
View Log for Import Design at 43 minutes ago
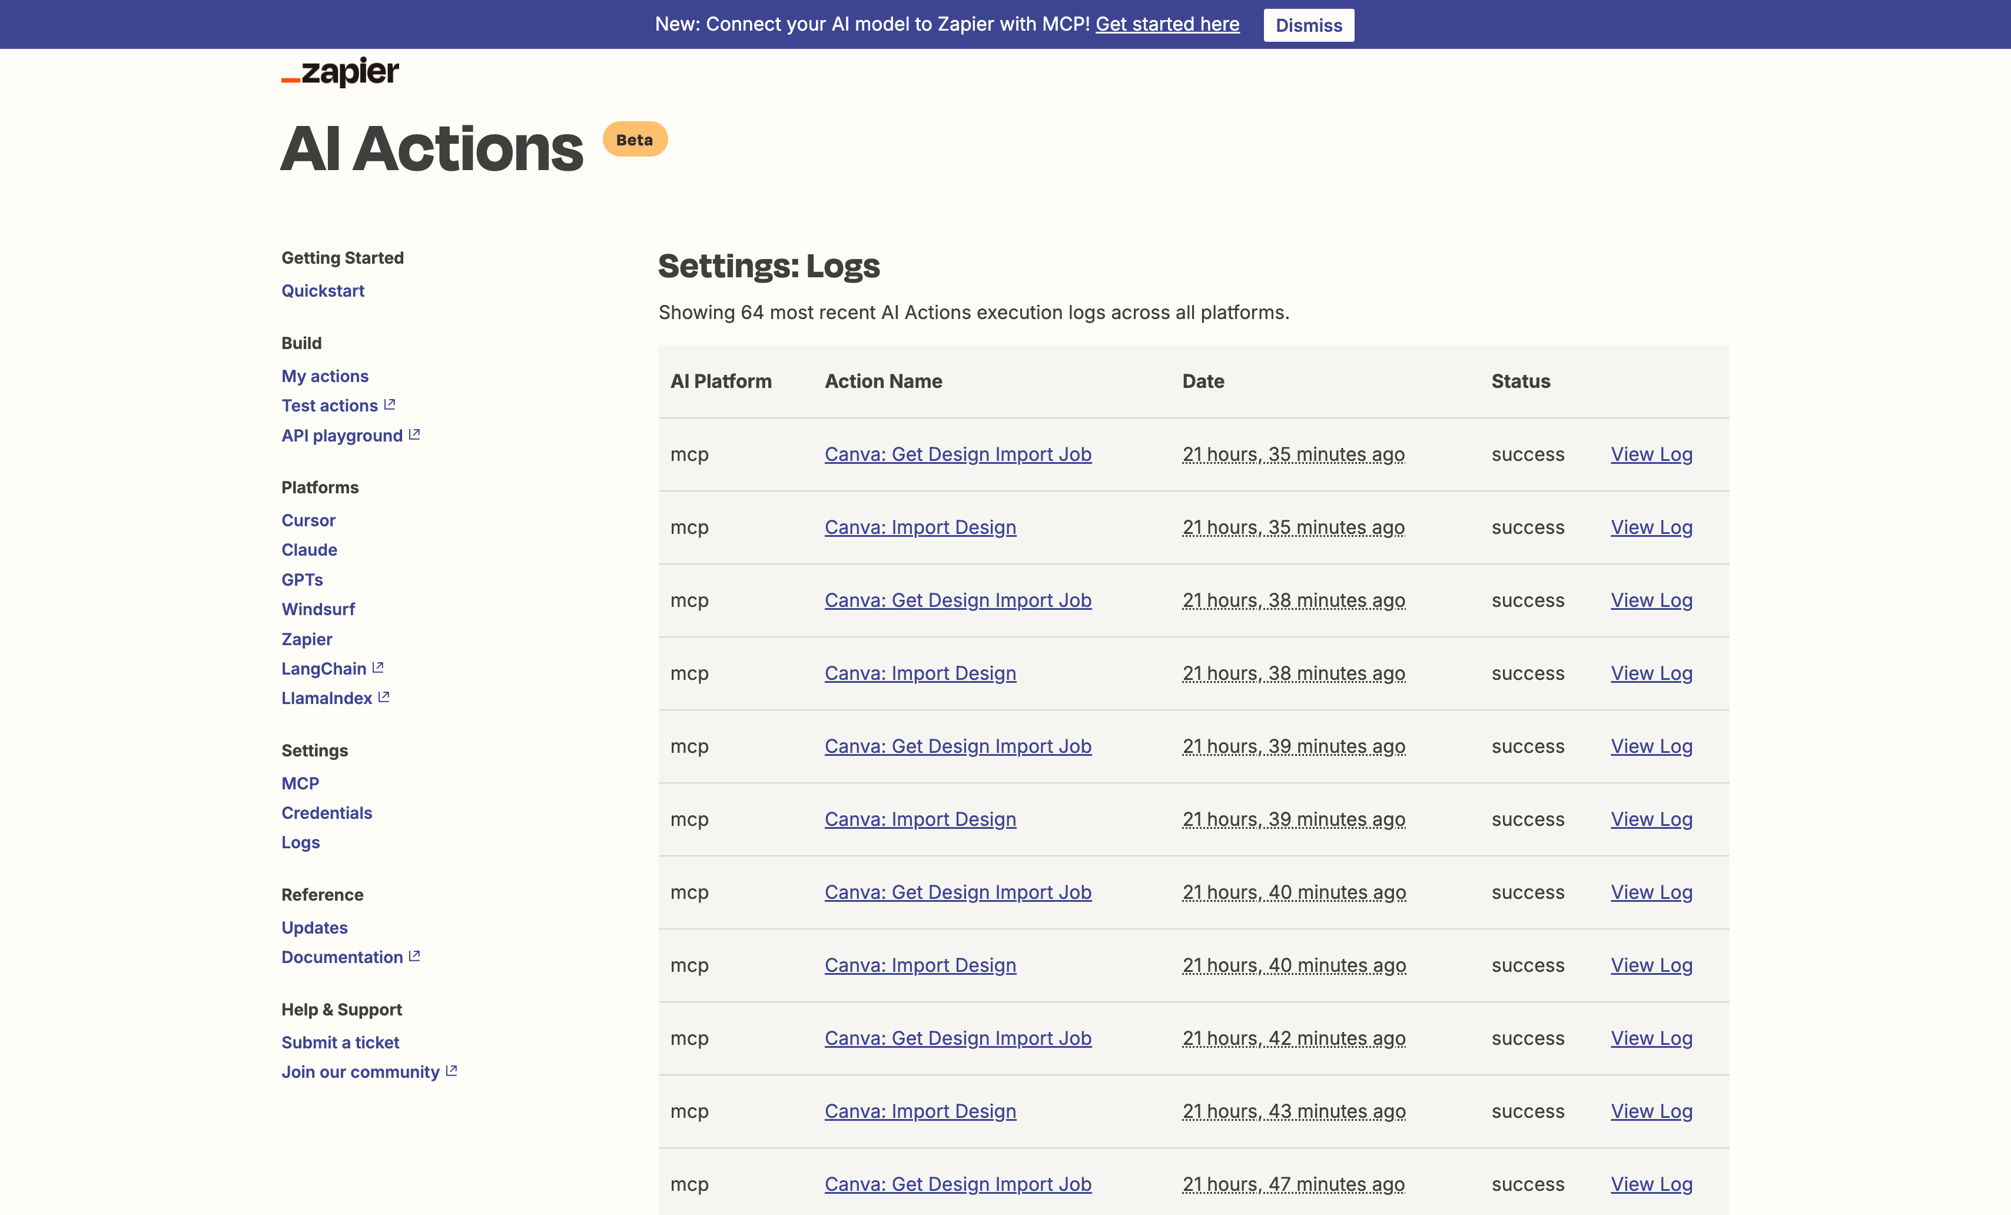[1652, 1111]
